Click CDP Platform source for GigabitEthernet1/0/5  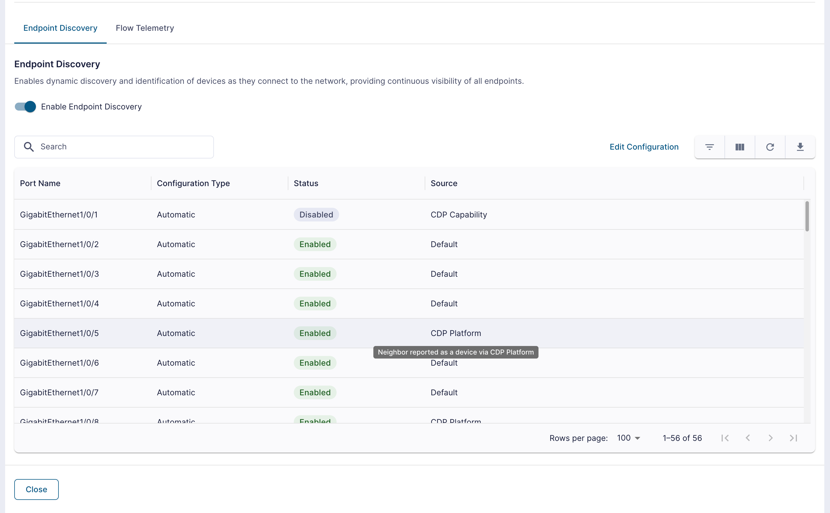[x=456, y=333]
